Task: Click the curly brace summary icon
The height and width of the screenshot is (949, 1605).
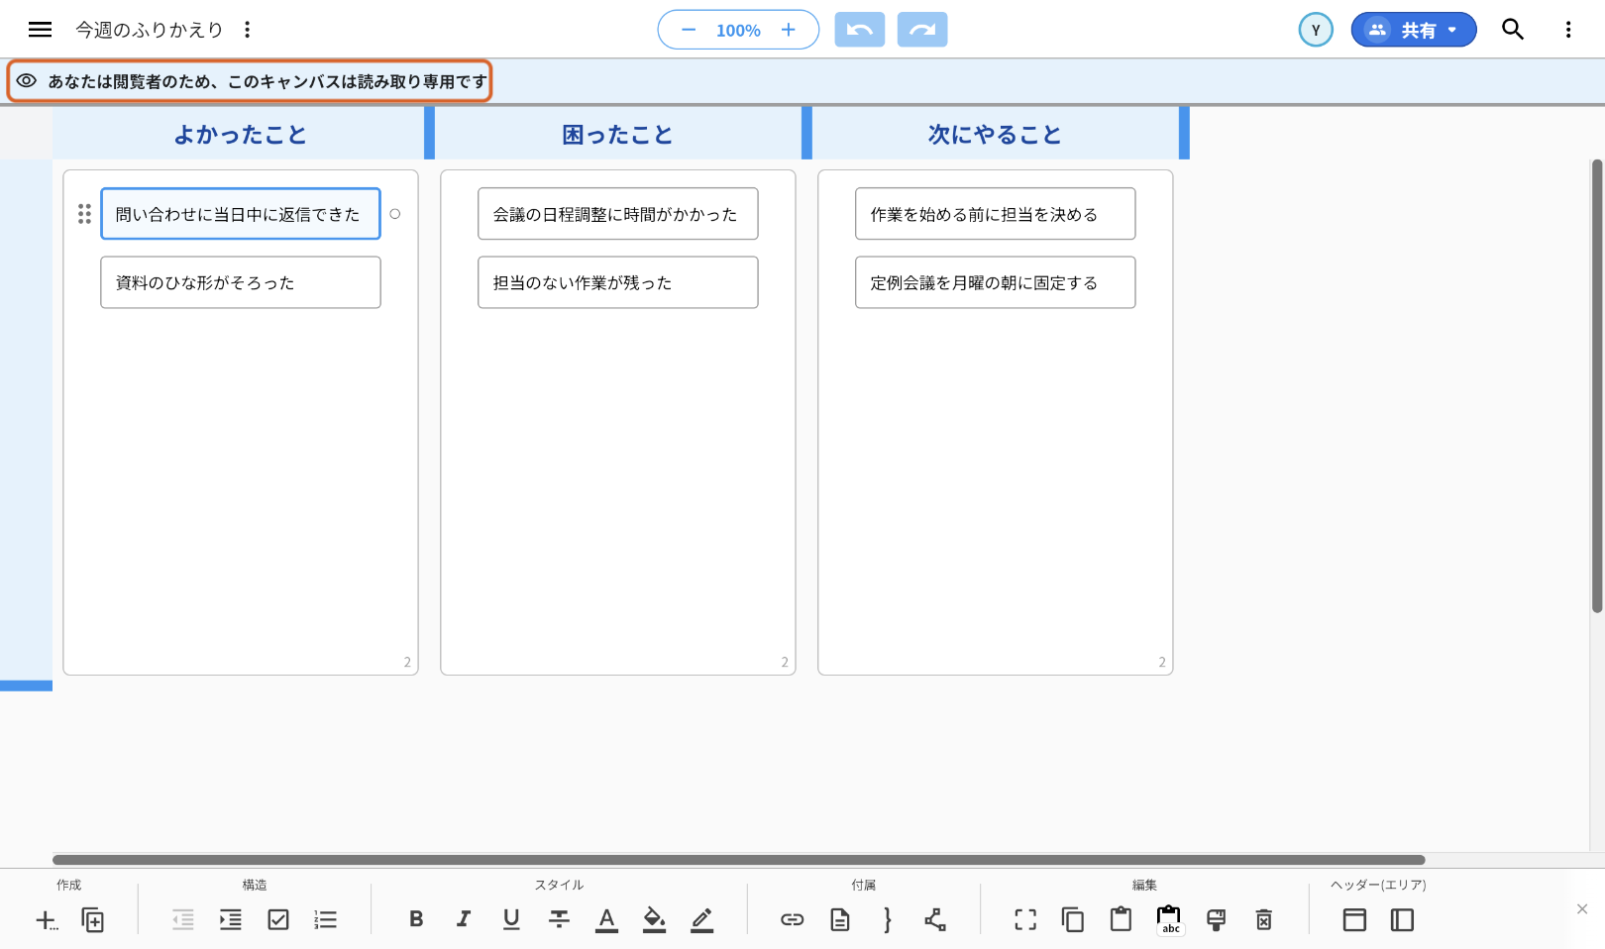Action: [x=888, y=920]
